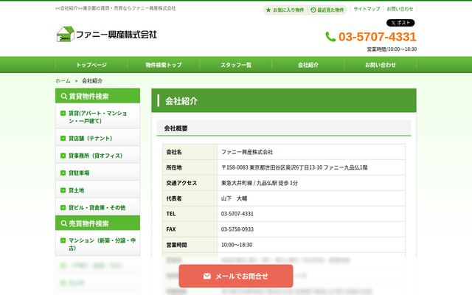Click the arrow icon beside 貸事務所（貸オフィス）
Image resolution: width=472 pixels, height=295 pixels.
click(x=63, y=156)
